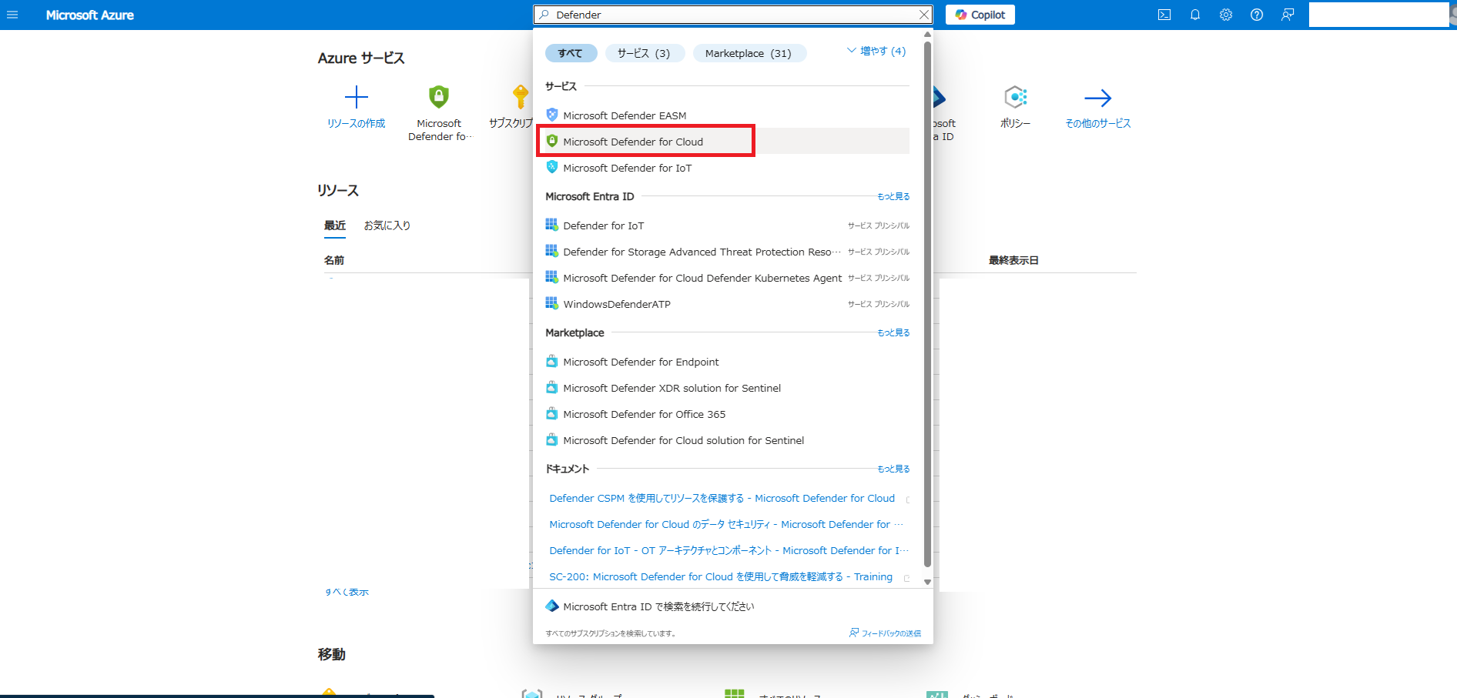Open Microsoft Defender for Cloud result

(x=727, y=142)
